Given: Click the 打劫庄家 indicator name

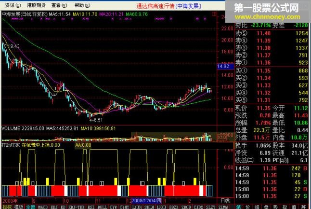Looking at the screenshot, I should (11, 145).
